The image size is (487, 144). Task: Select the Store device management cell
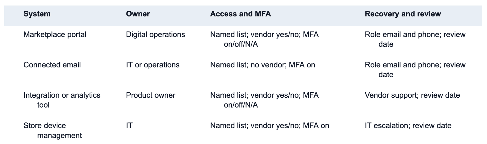coord(53,130)
